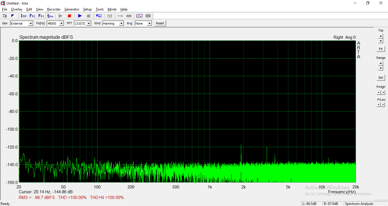Stop recording with the red square

[x=69, y=16]
